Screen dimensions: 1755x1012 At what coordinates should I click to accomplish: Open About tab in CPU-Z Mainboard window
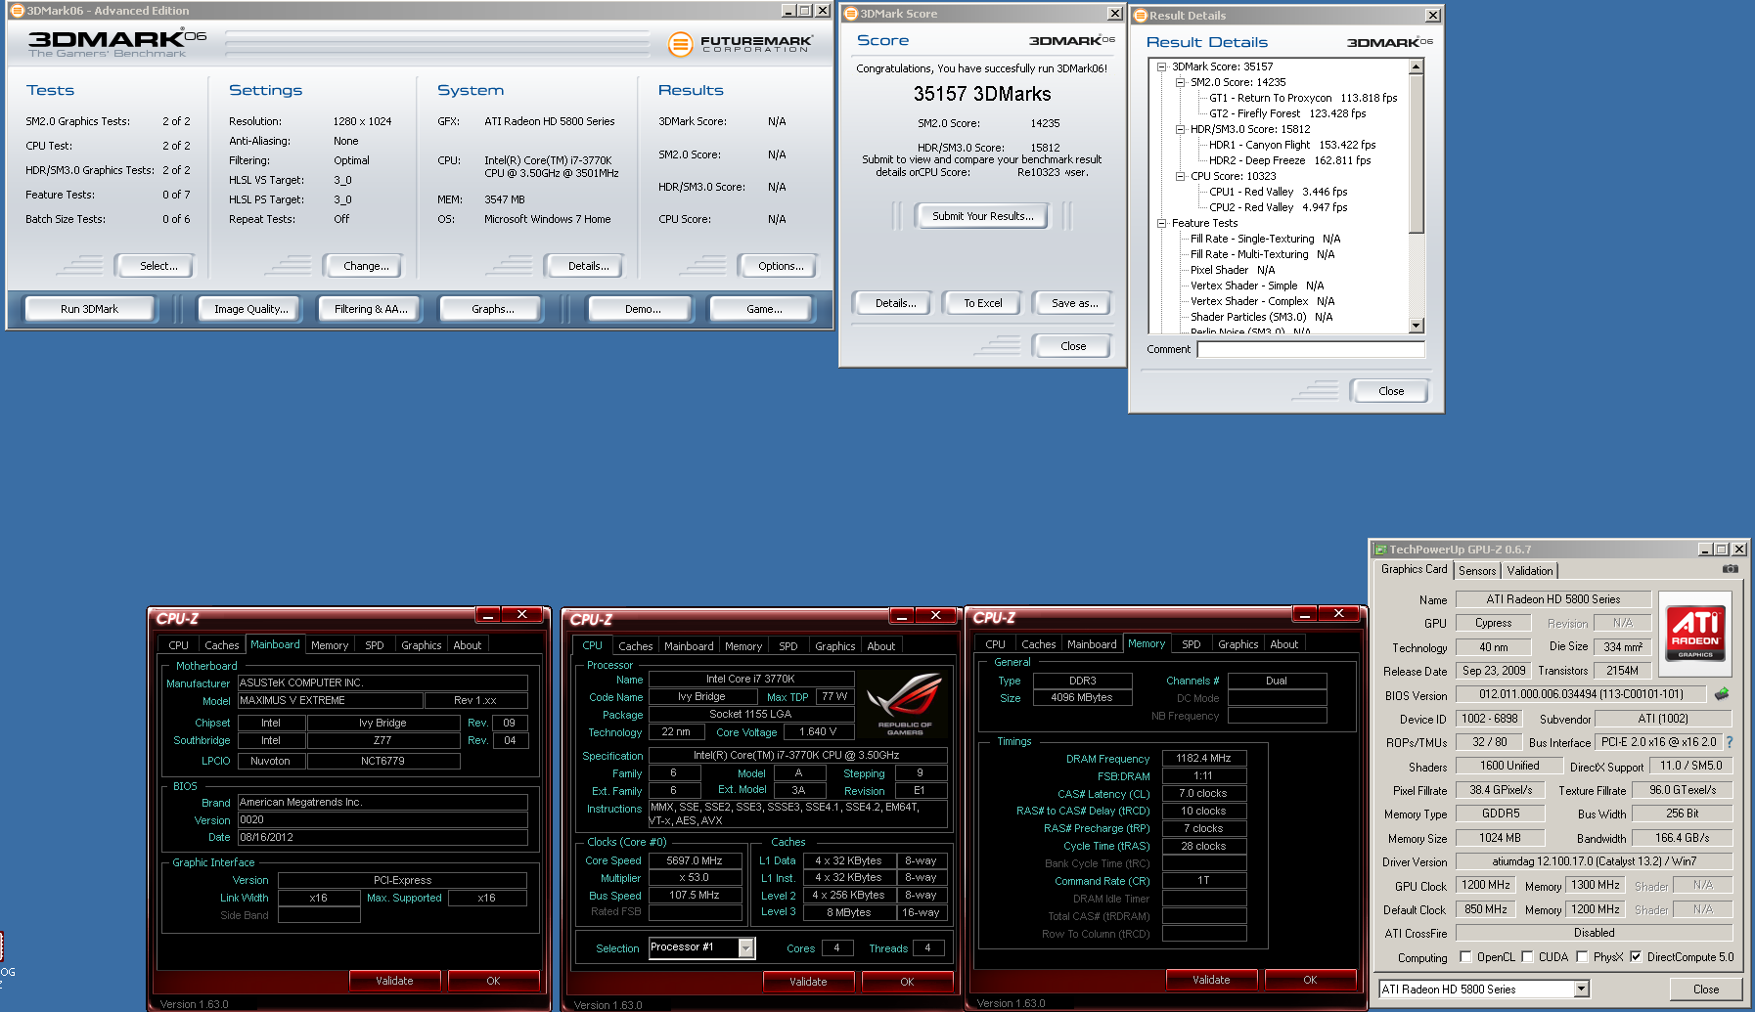pyautogui.click(x=467, y=645)
